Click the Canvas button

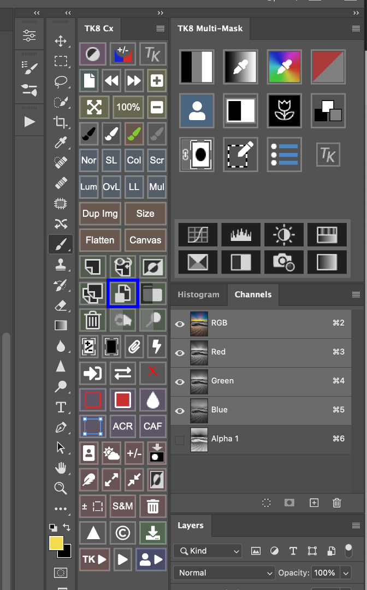point(145,240)
